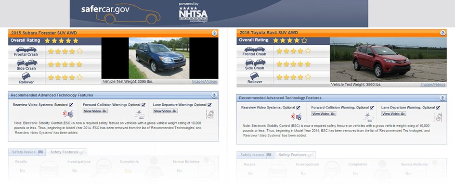The width and height of the screenshot is (455, 185).
Task: Play Rav4 Lane Departure Warning video
Action: [394, 114]
